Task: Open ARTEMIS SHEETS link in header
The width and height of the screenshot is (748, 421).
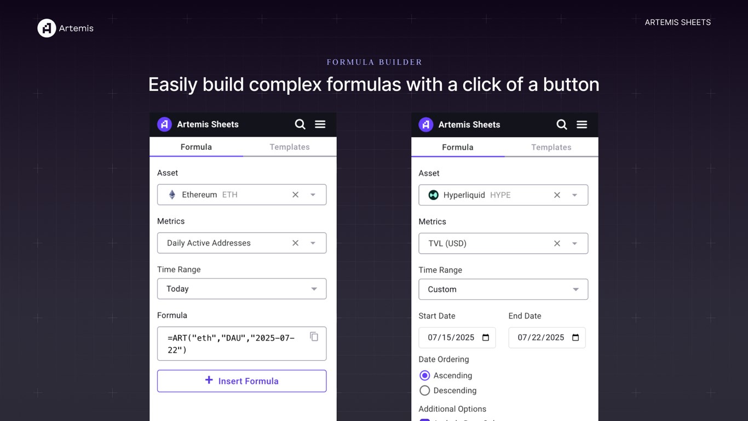Action: click(677, 22)
